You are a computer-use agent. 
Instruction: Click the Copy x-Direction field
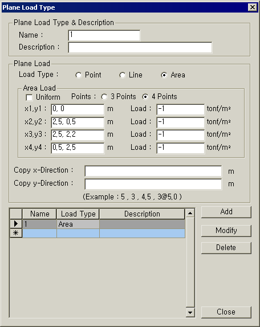(153, 171)
